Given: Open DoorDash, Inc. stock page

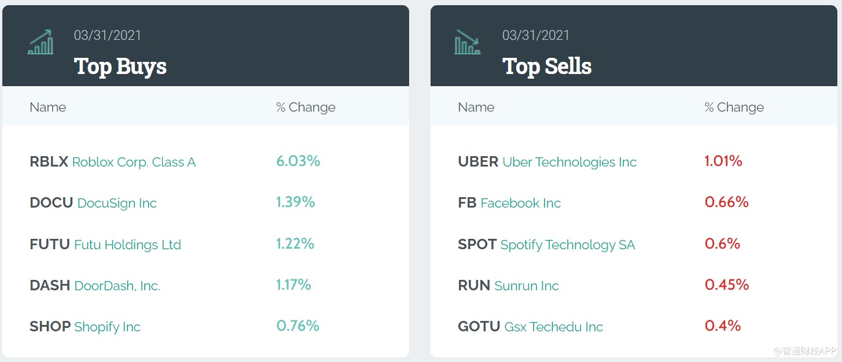Looking at the screenshot, I should coord(117,286).
